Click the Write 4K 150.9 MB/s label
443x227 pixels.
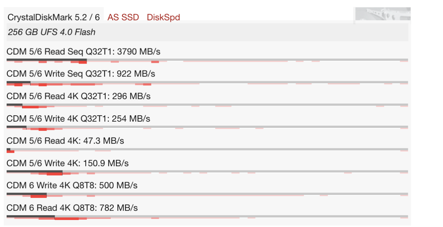[68, 163]
